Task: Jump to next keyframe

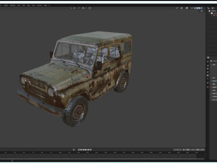Action: point(88,150)
